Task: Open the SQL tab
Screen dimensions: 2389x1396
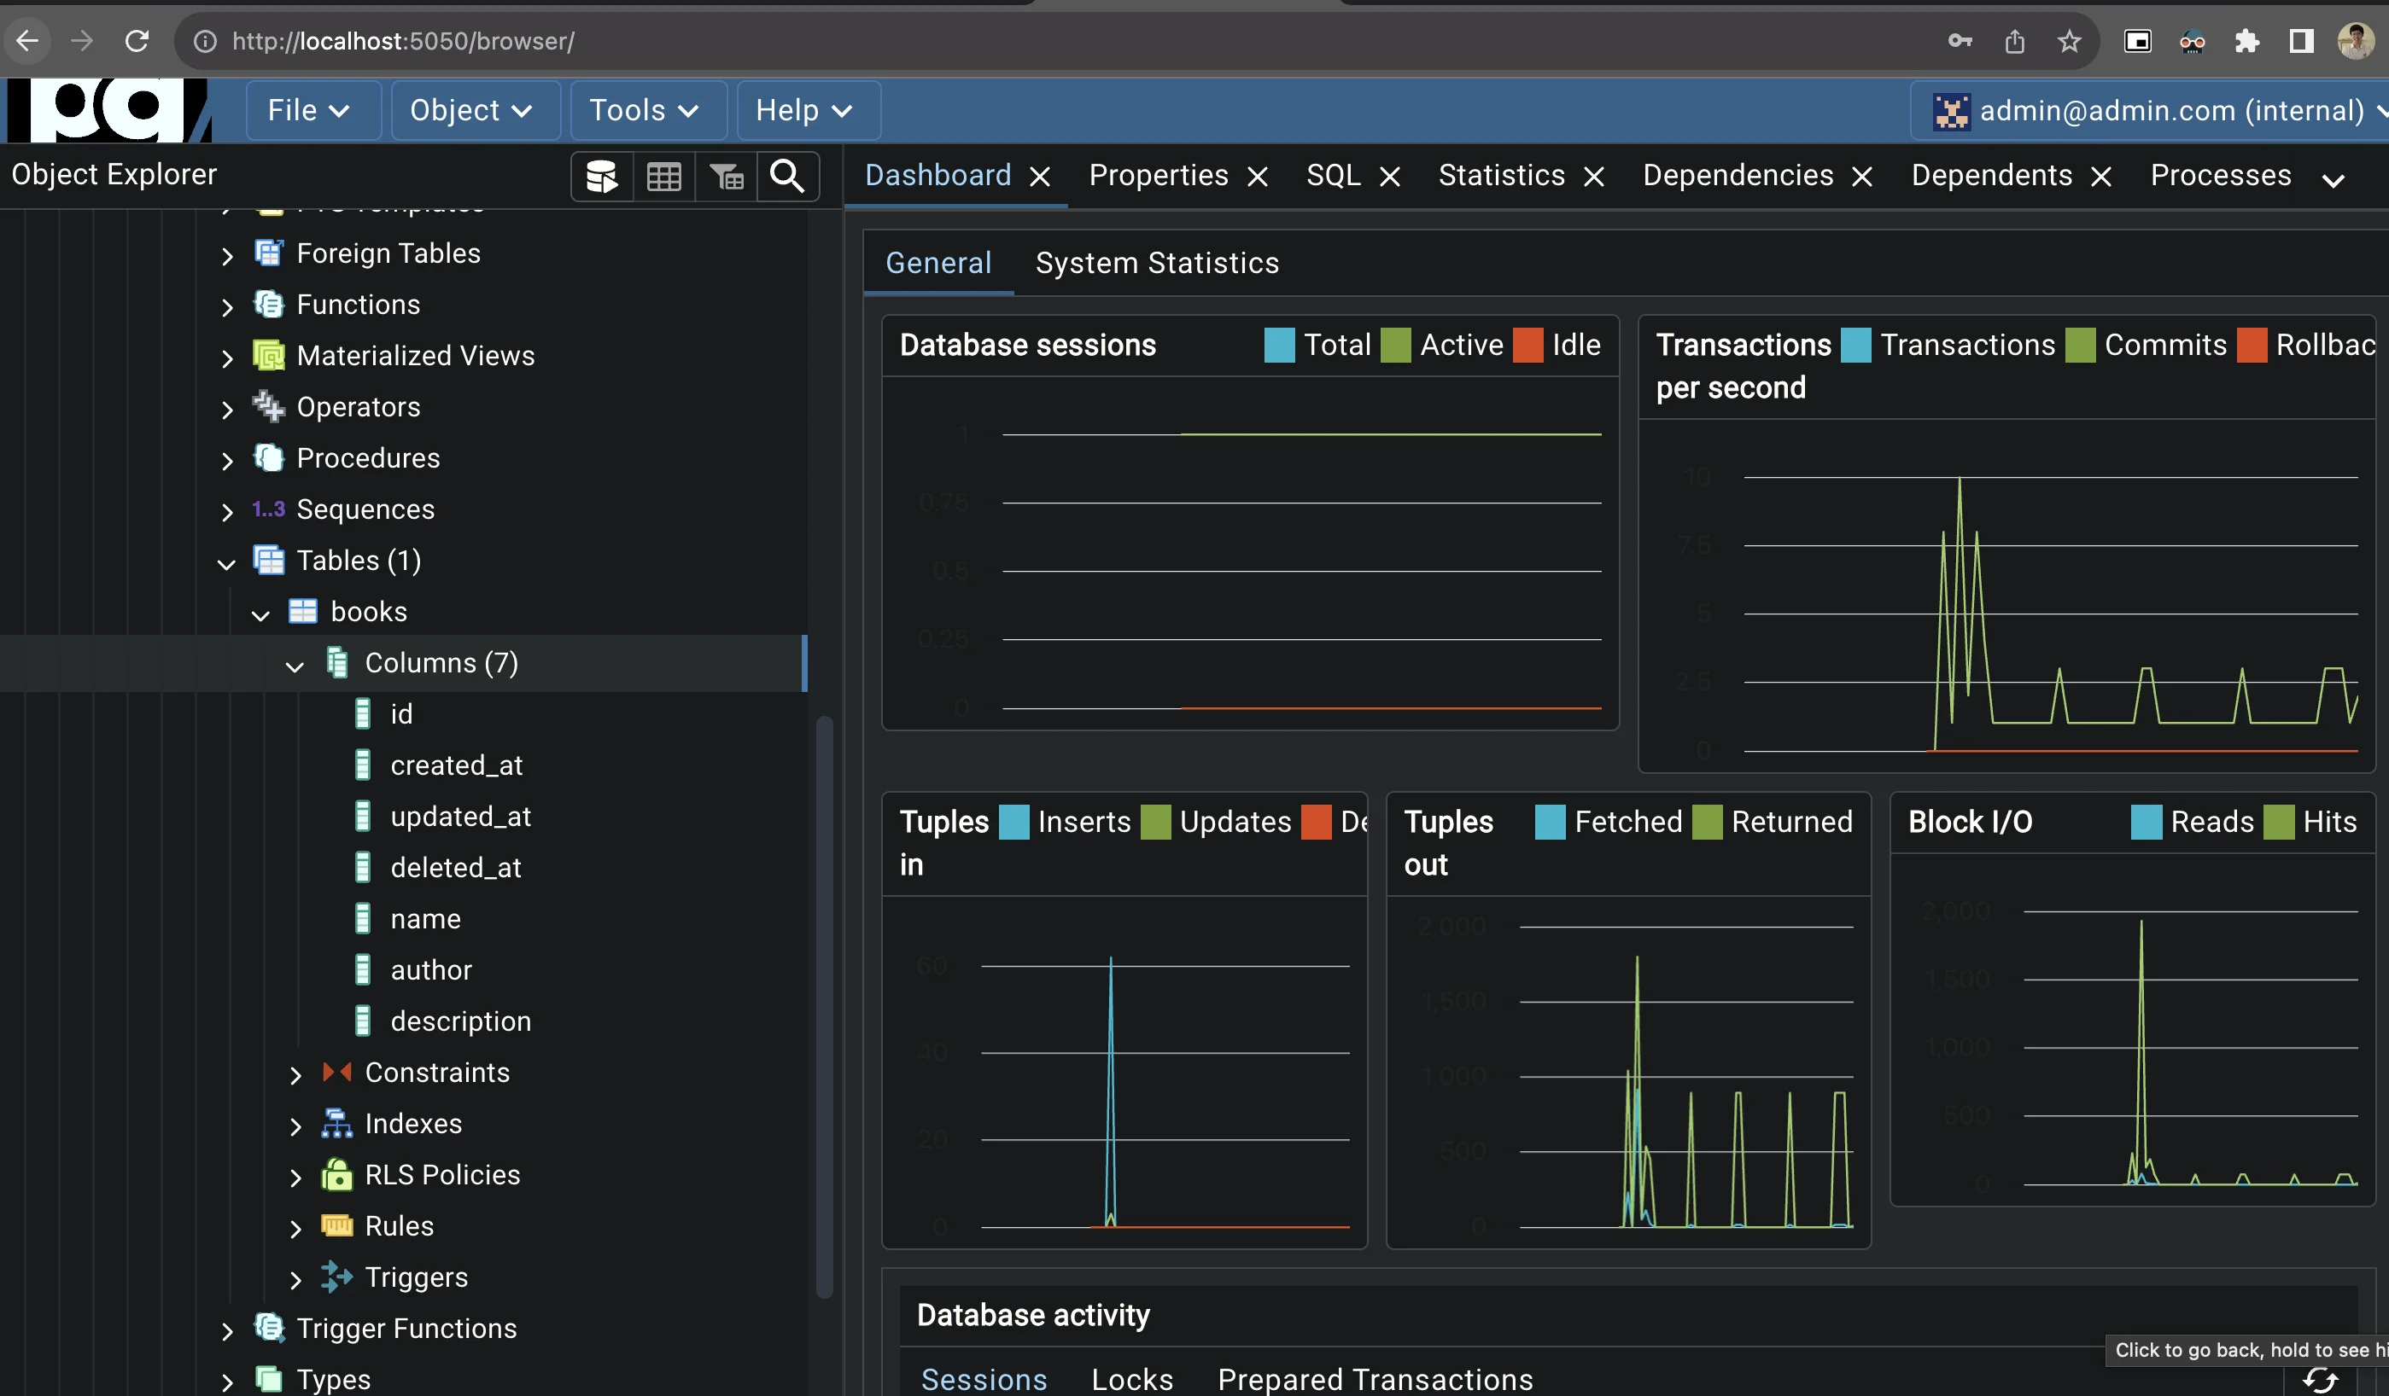Action: (1333, 175)
